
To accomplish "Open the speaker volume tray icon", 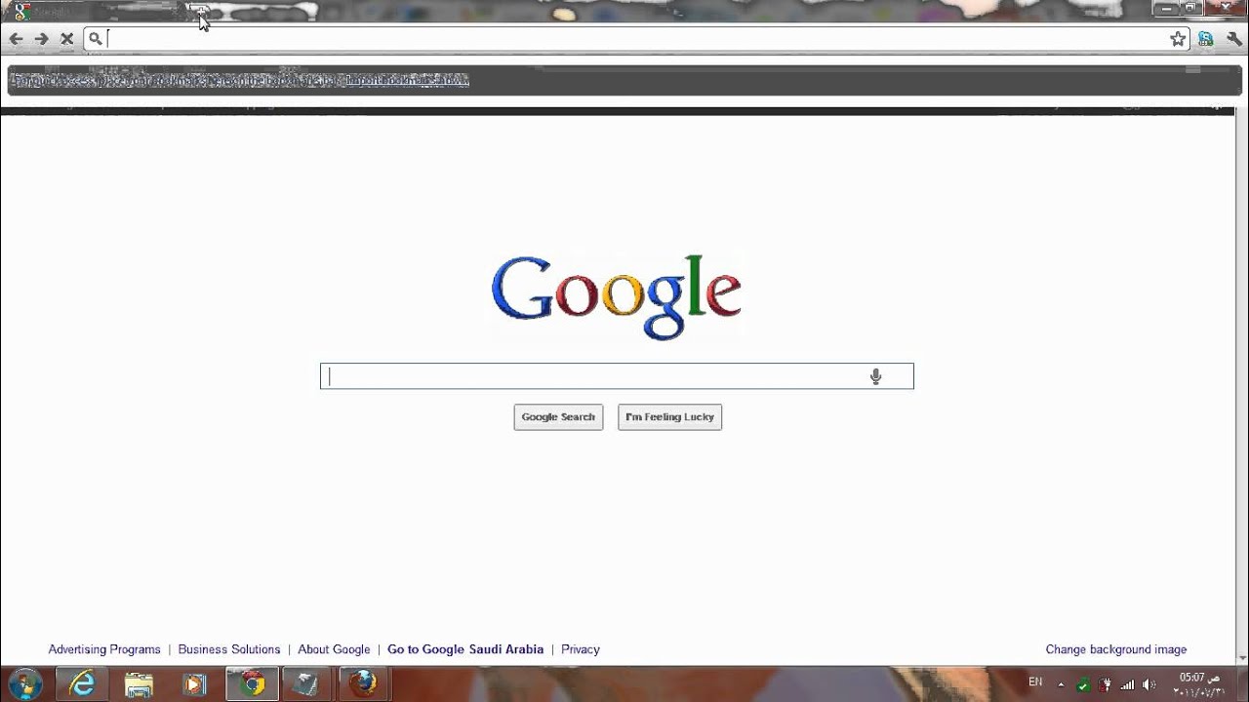I will (x=1149, y=684).
